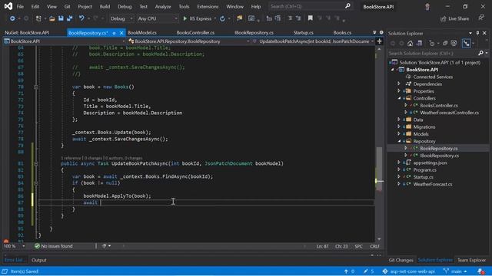
Task: Expand the Models folder
Action: (399, 134)
